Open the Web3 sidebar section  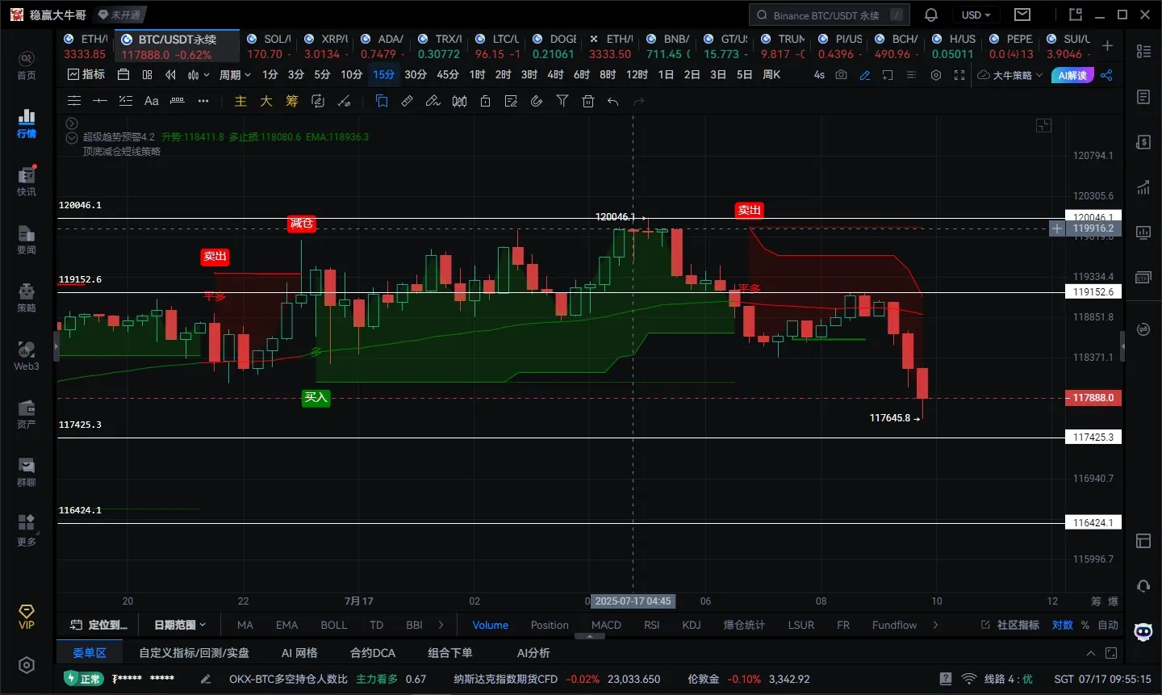pyautogui.click(x=27, y=356)
